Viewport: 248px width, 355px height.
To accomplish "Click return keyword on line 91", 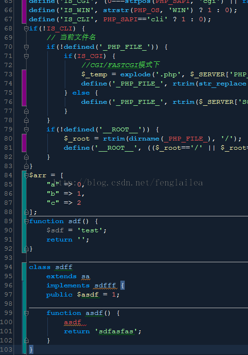I will coord(59,240).
